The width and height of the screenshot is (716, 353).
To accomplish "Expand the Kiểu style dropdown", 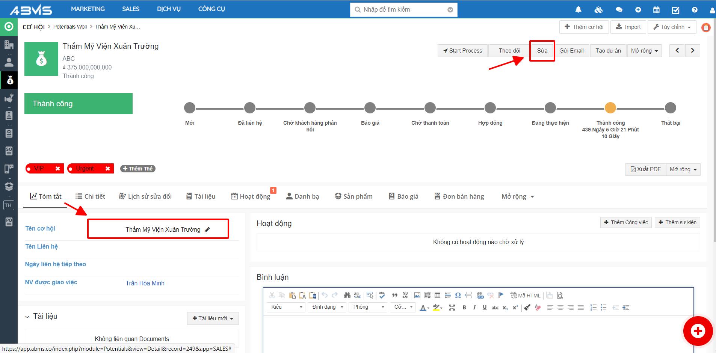I will pos(286,307).
